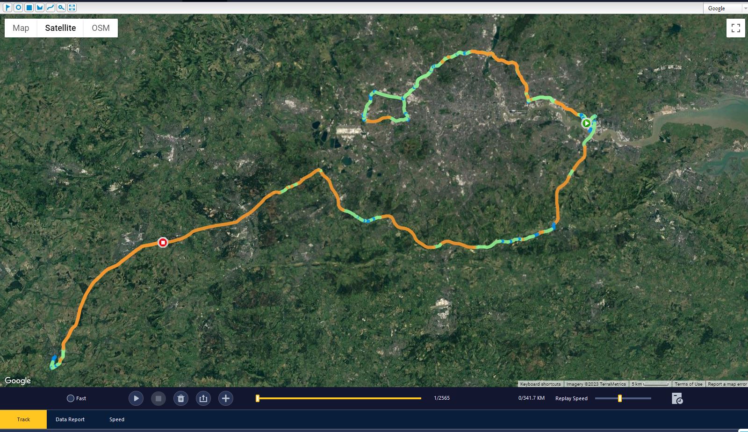Viewport: 748px width, 432px height.
Task: Switch to standard Map view
Action: coord(21,28)
